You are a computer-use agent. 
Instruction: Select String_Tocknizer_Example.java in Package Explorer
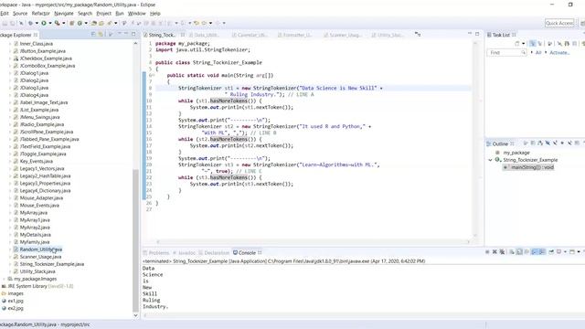(52, 264)
